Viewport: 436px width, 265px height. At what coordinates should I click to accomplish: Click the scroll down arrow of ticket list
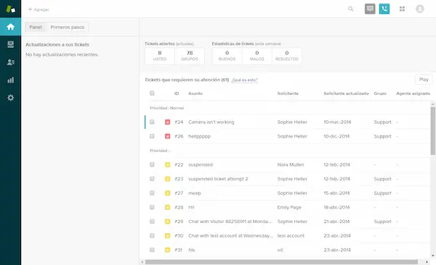coord(432,256)
